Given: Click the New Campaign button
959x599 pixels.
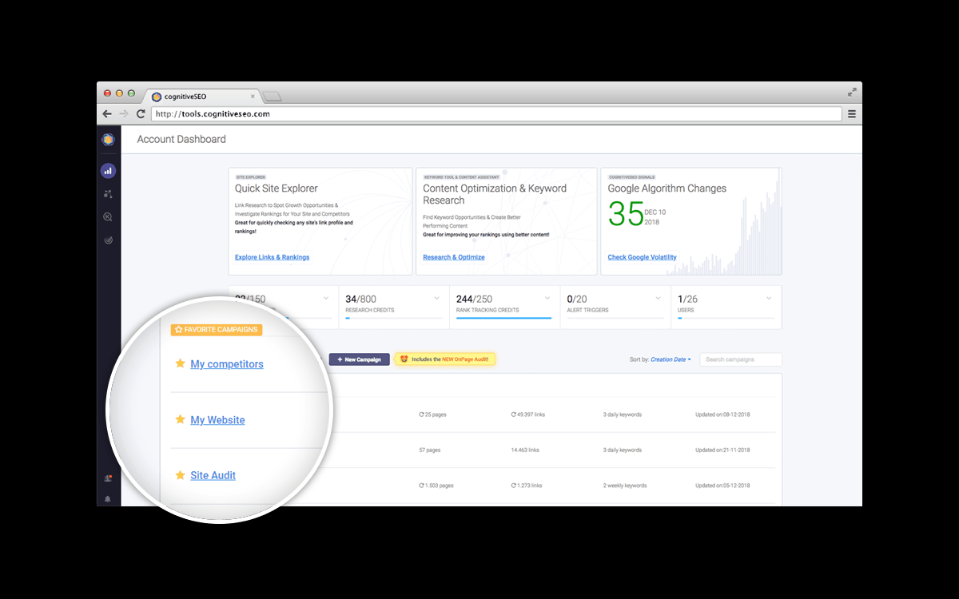Looking at the screenshot, I should click(360, 359).
